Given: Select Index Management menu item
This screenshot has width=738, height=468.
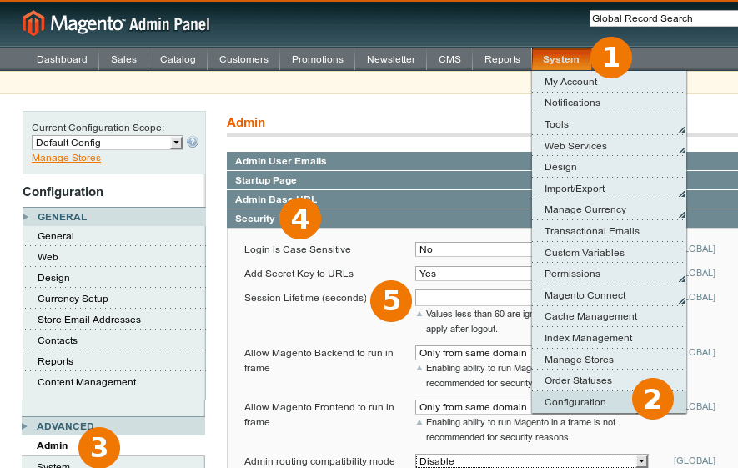Looking at the screenshot, I should (x=609, y=338).
